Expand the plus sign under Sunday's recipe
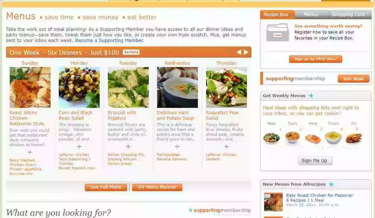 pyautogui.click(x=30, y=152)
